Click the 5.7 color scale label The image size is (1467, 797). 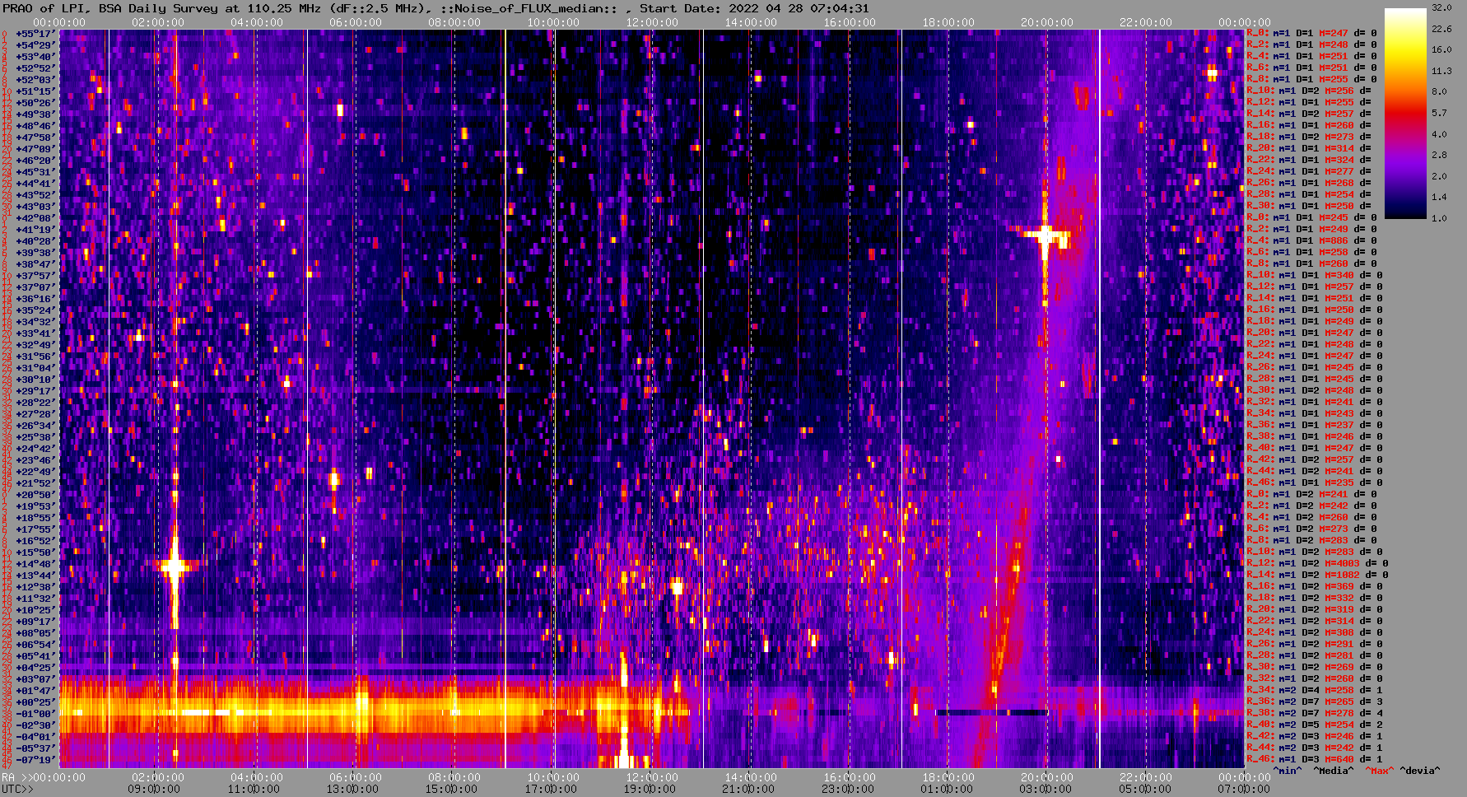coord(1439,113)
